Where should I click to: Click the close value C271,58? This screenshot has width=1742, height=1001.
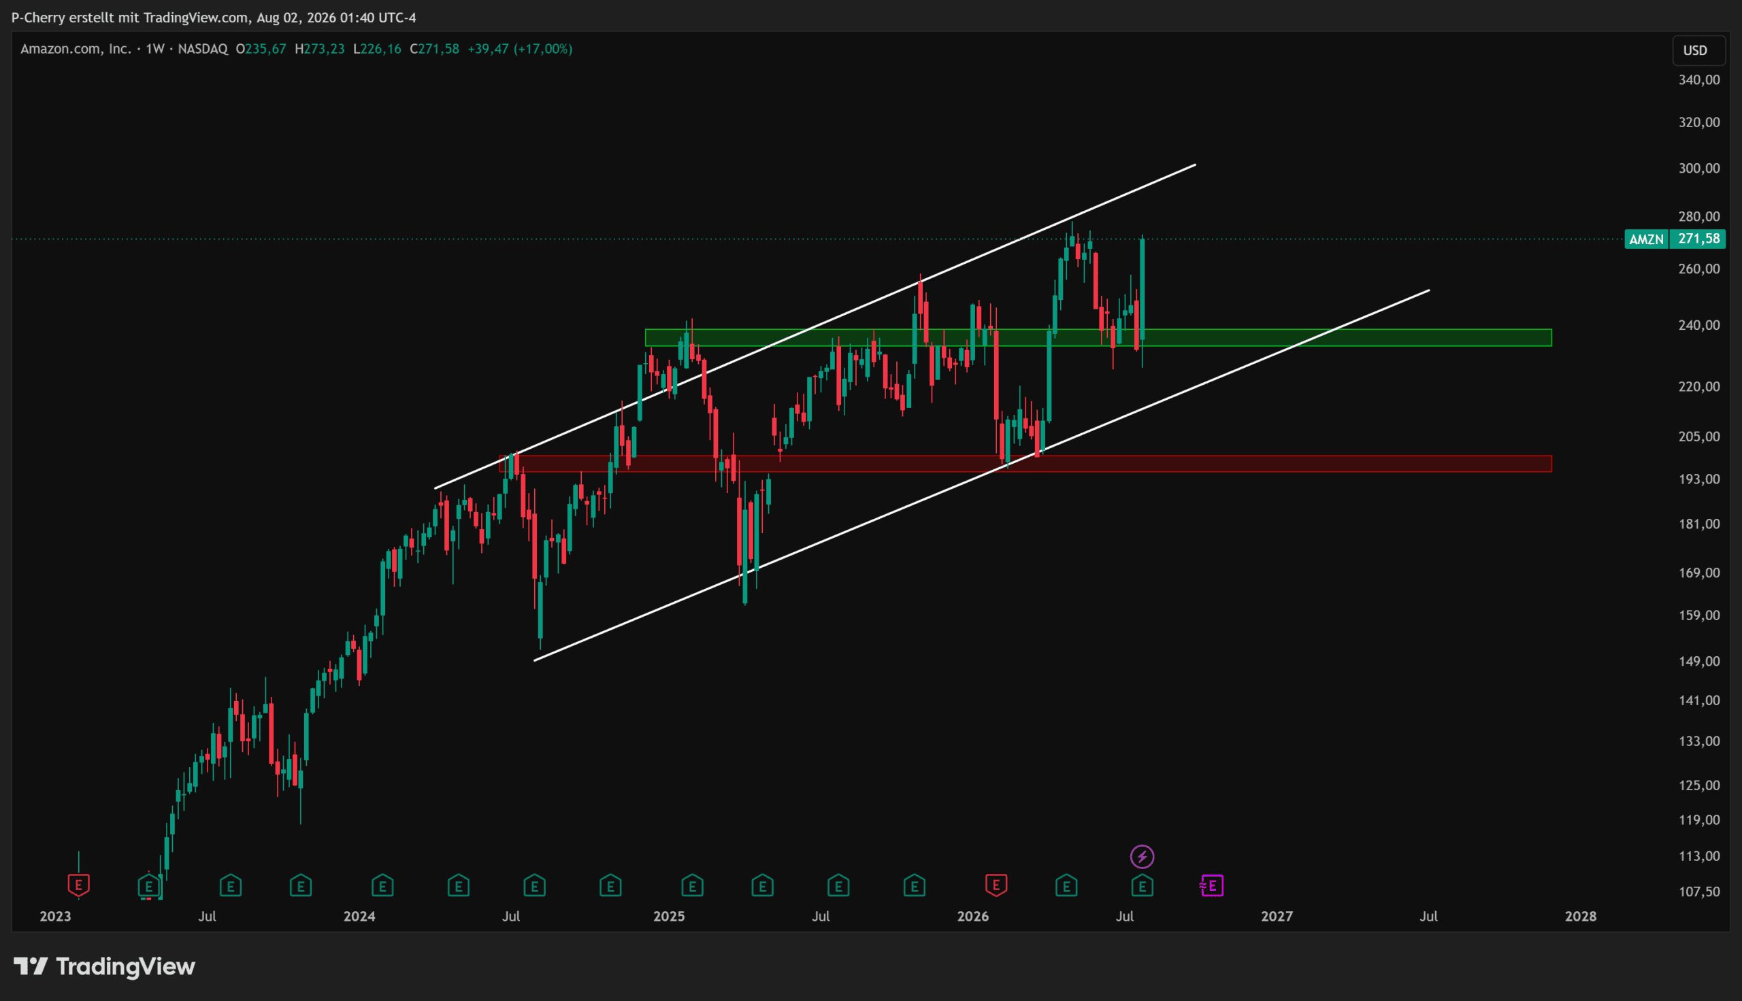coord(434,49)
